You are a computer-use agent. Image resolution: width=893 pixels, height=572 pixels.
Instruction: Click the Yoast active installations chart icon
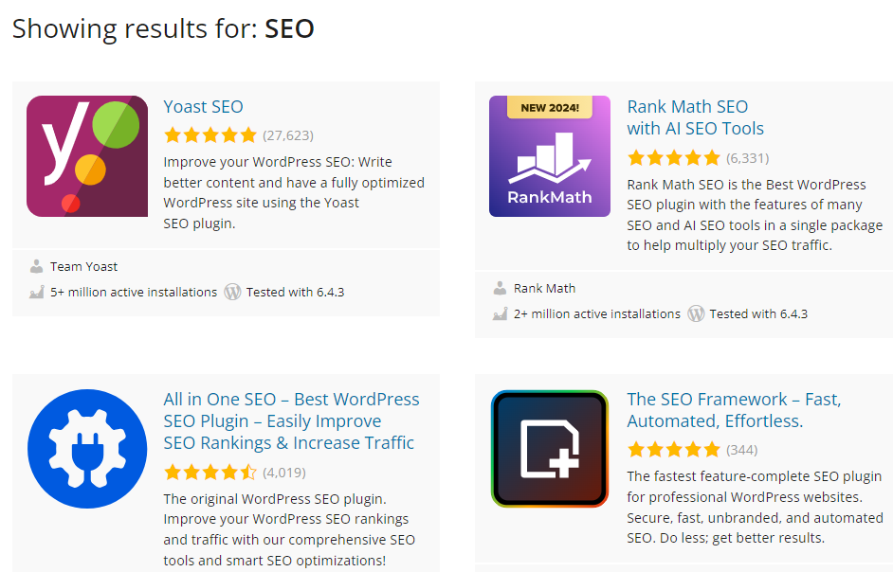tap(36, 293)
